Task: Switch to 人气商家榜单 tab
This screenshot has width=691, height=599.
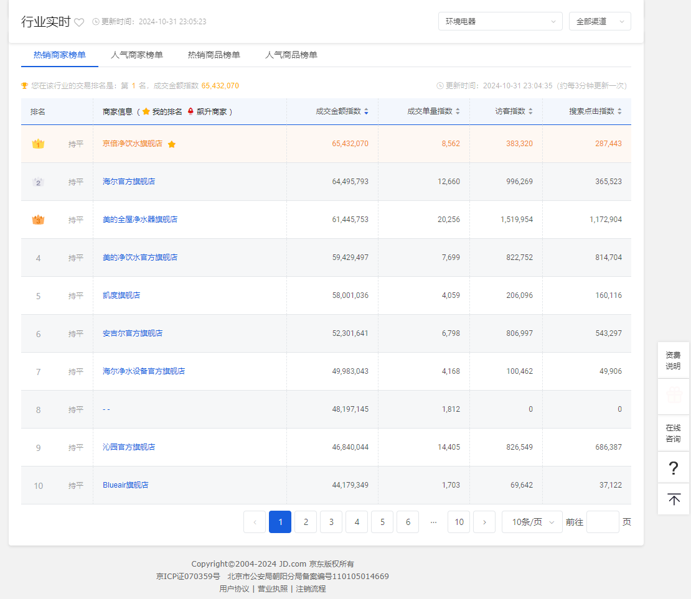Action: [136, 55]
